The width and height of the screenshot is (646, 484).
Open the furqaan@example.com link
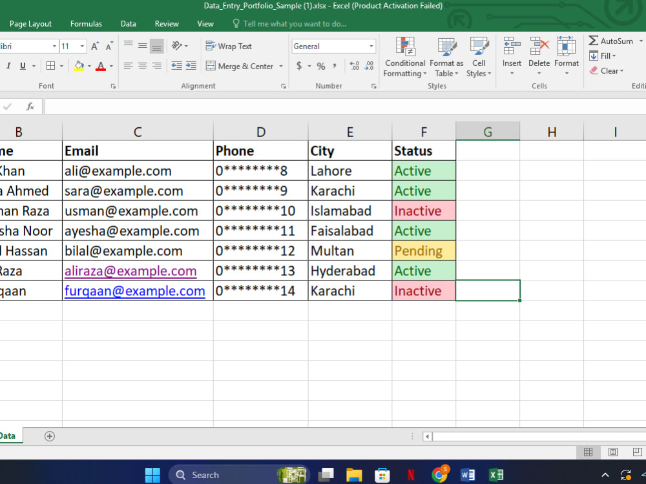pyautogui.click(x=135, y=291)
